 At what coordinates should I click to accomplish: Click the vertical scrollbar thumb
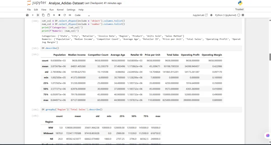click(x=270, y=57)
